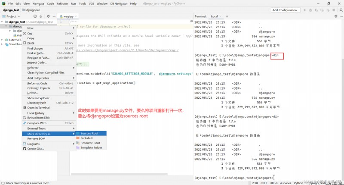This screenshot has height=185, width=344.
Task: Click the Open in Terminal icon
Action: (x=25, y=107)
